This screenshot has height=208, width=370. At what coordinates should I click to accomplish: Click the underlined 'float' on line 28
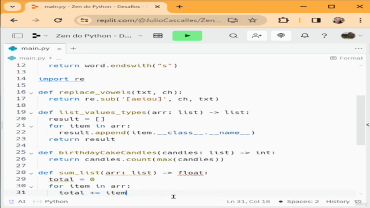click(x=191, y=173)
